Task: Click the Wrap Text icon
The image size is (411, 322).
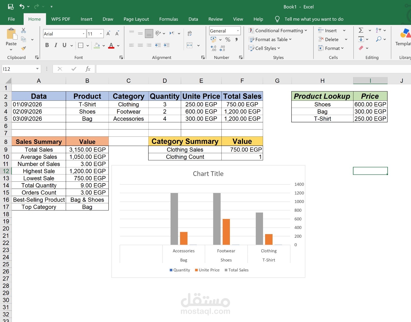Action: 190,33
